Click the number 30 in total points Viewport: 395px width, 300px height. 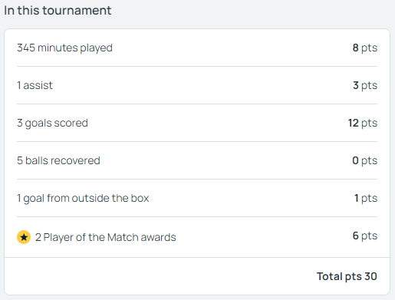click(370, 276)
